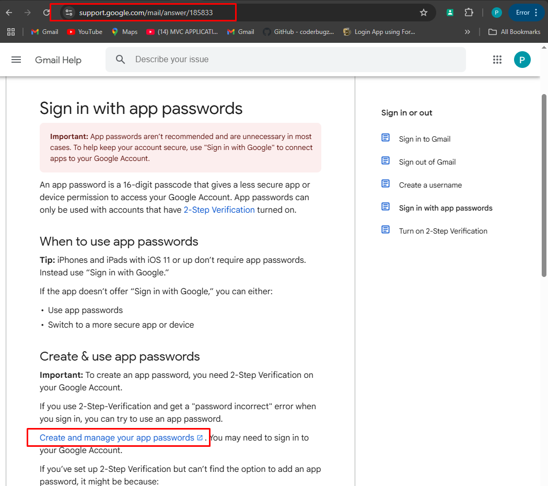The image size is (548, 486).
Task: Click the Gmail Help title
Action: click(58, 60)
